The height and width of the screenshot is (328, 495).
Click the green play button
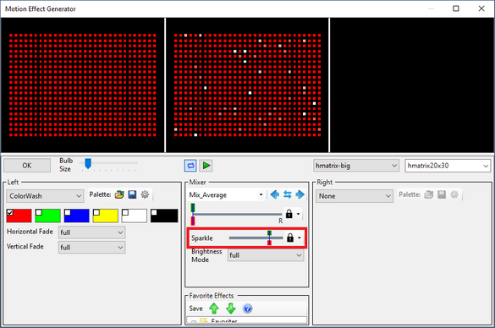[206, 166]
